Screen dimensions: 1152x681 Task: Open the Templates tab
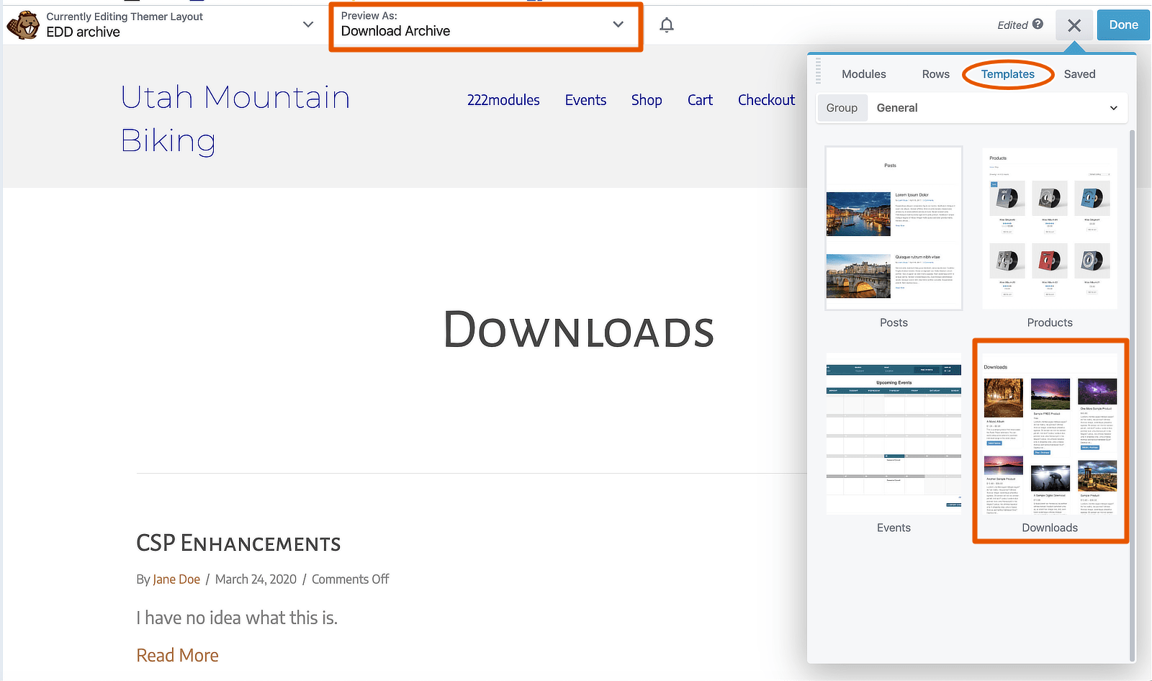[x=1007, y=74]
